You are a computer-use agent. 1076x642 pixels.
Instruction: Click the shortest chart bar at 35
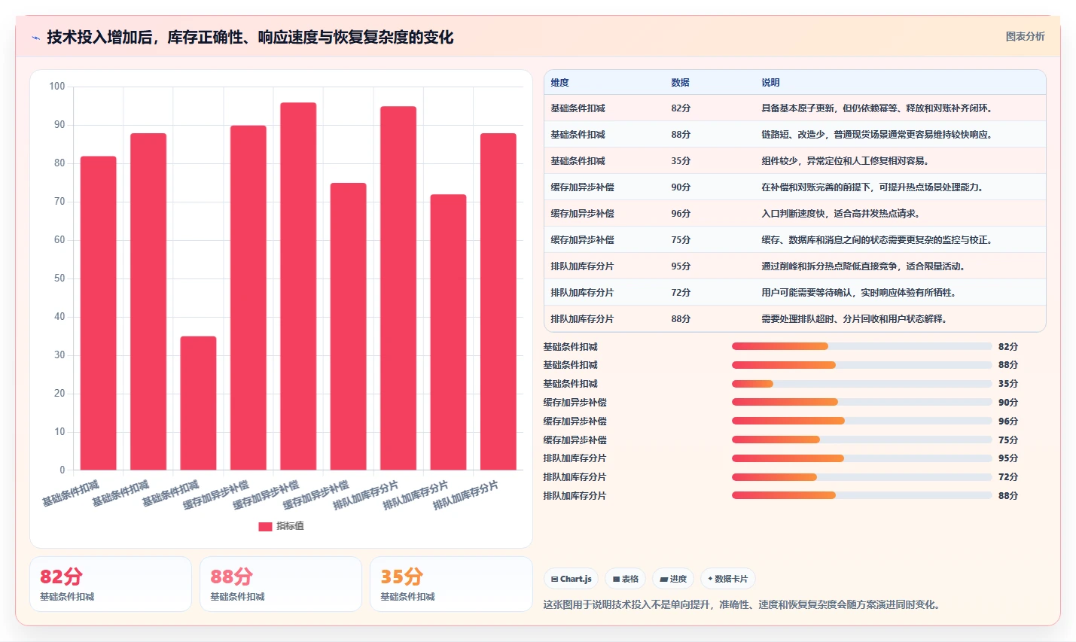(198, 403)
